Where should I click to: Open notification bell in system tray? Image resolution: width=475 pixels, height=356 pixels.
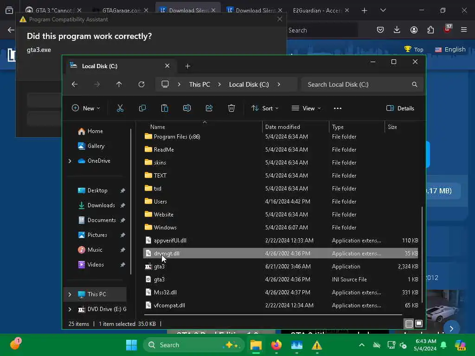(443, 345)
